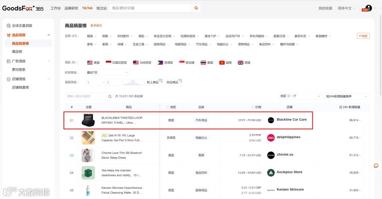This screenshot has height=199, width=382.
Task: Click the deliphilippines store logo
Action: (x=271, y=138)
